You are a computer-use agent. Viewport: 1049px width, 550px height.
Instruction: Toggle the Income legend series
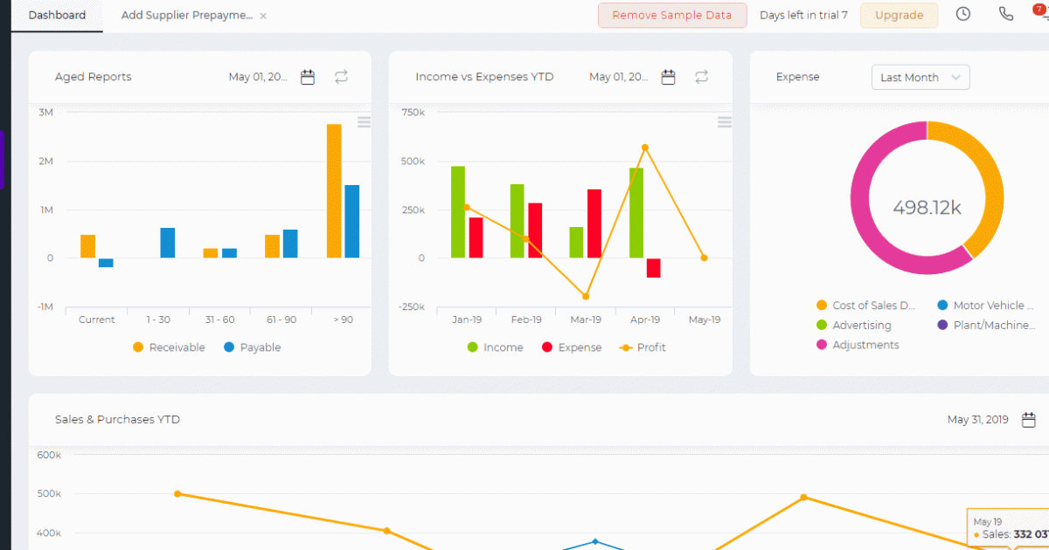[495, 347]
